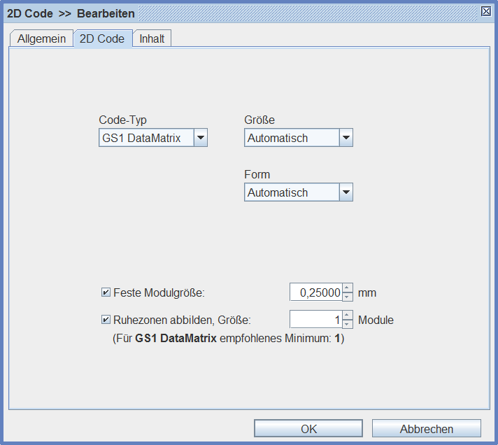Image resolution: width=498 pixels, height=445 pixels.
Task: Increase module size with up arrow
Action: 348,288
